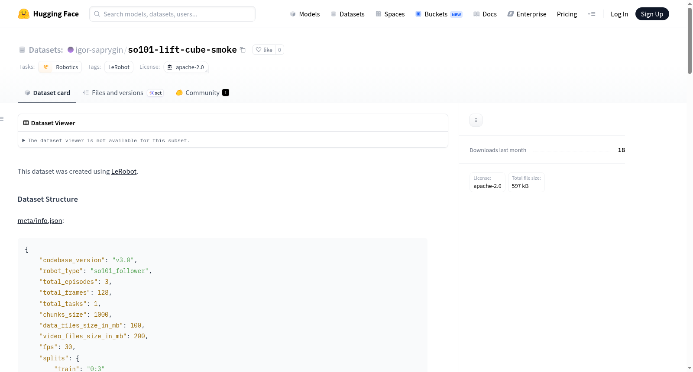
Task: Click the Sign Up button
Action: click(652, 14)
